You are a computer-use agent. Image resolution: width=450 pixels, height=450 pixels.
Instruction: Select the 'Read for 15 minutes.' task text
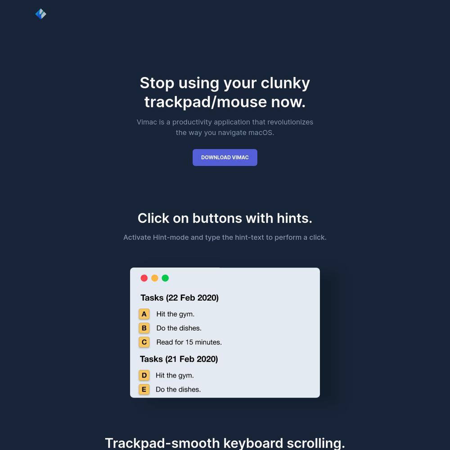point(189,342)
